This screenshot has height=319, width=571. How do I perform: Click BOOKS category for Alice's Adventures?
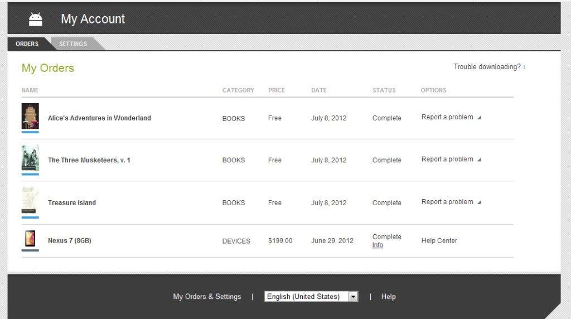point(234,119)
